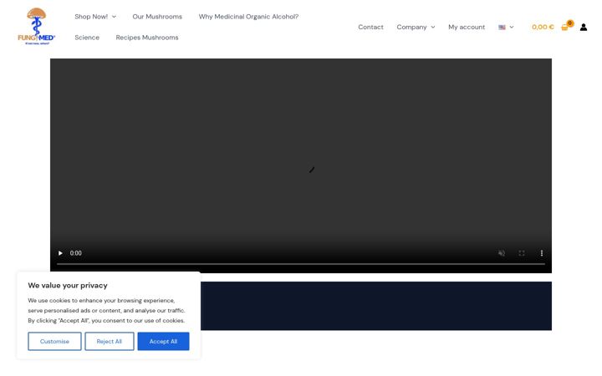Open the Science menu item
This screenshot has width=602, height=376.
point(87,38)
